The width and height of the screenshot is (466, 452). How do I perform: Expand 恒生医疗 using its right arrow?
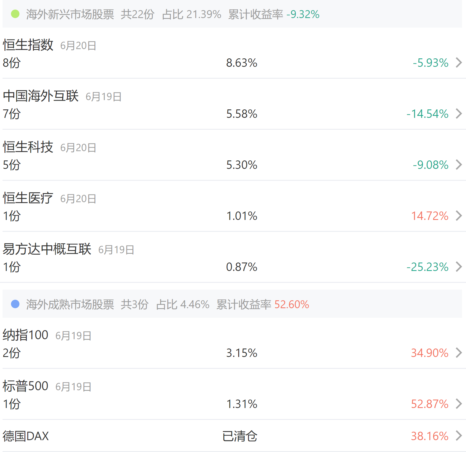coord(459,216)
